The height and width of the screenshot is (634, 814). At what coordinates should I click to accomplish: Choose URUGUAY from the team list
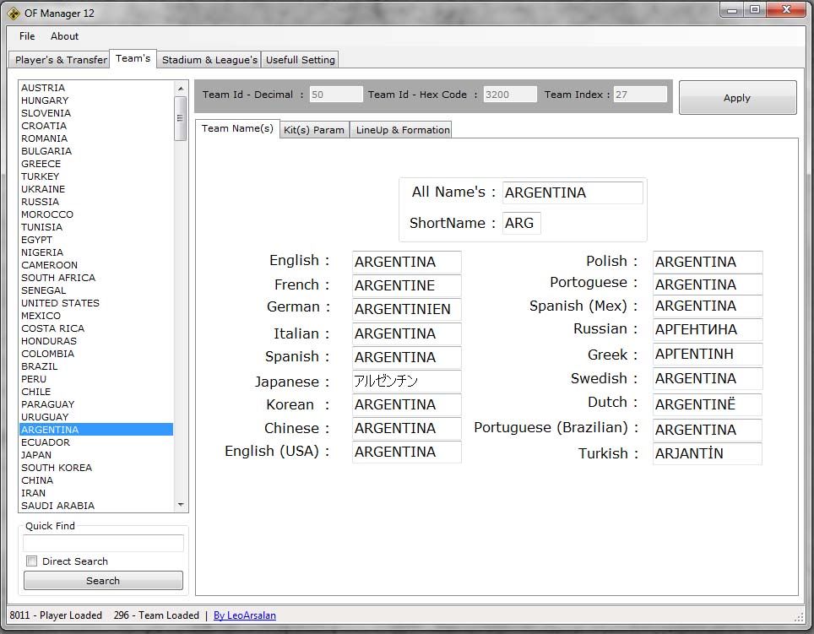(x=45, y=417)
